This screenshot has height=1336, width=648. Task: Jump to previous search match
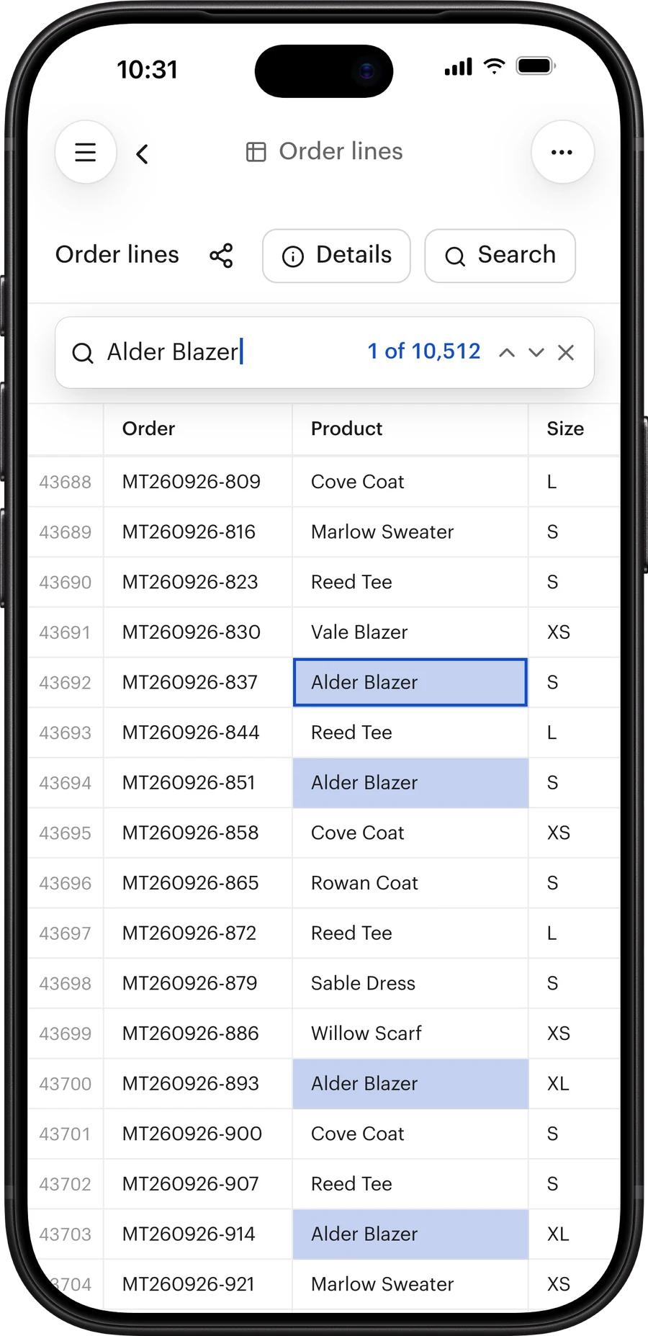point(507,352)
